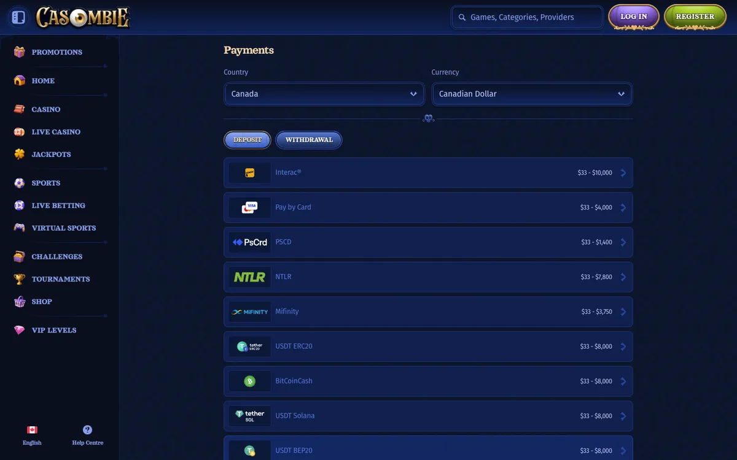Viewport: 737px width, 460px height.
Task: Open VIP Levels menu item
Action: [54, 330]
